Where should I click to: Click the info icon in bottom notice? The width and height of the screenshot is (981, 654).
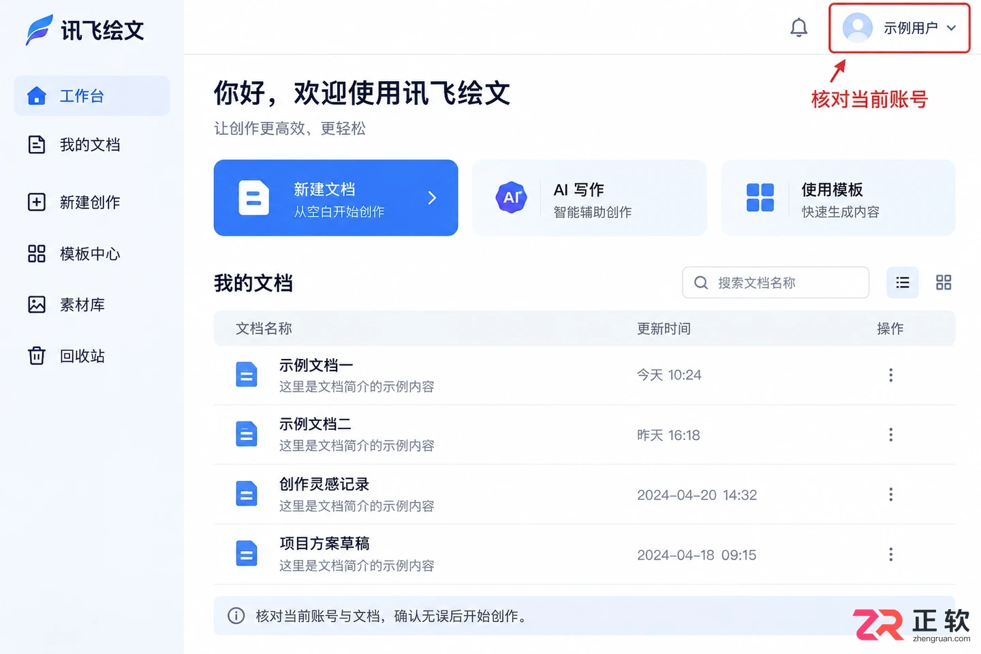point(236,616)
